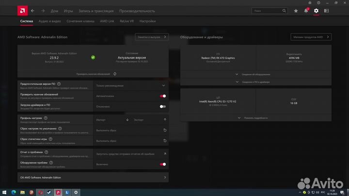Click version number 23.9.2

(54, 58)
